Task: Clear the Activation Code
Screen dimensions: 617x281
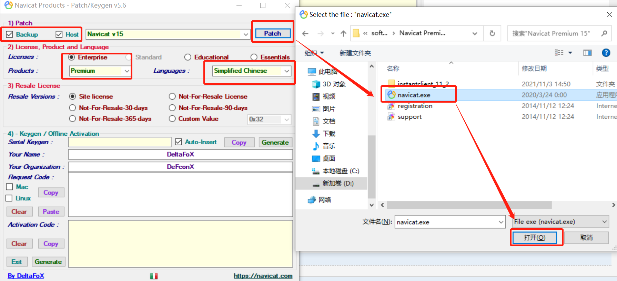Action: click(x=19, y=244)
